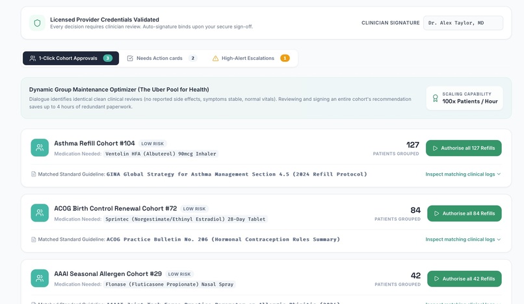
Task: Click the 42 patients grouped count
Action: pyautogui.click(x=415, y=275)
